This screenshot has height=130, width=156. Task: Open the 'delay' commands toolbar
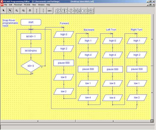tap(77, 11)
